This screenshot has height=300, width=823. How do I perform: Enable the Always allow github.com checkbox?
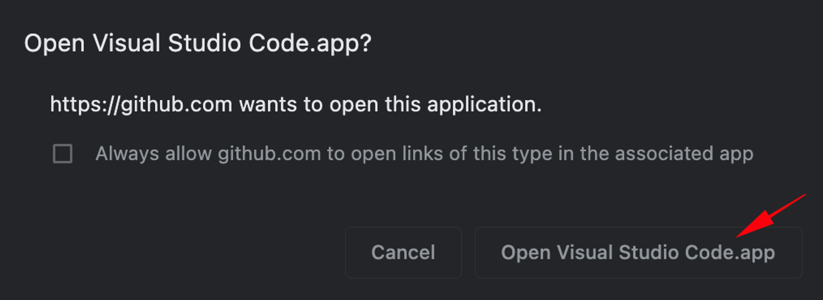[x=63, y=154]
